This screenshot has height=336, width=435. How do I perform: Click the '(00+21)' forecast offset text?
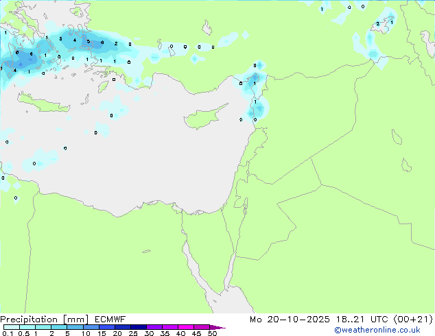click(x=413, y=320)
